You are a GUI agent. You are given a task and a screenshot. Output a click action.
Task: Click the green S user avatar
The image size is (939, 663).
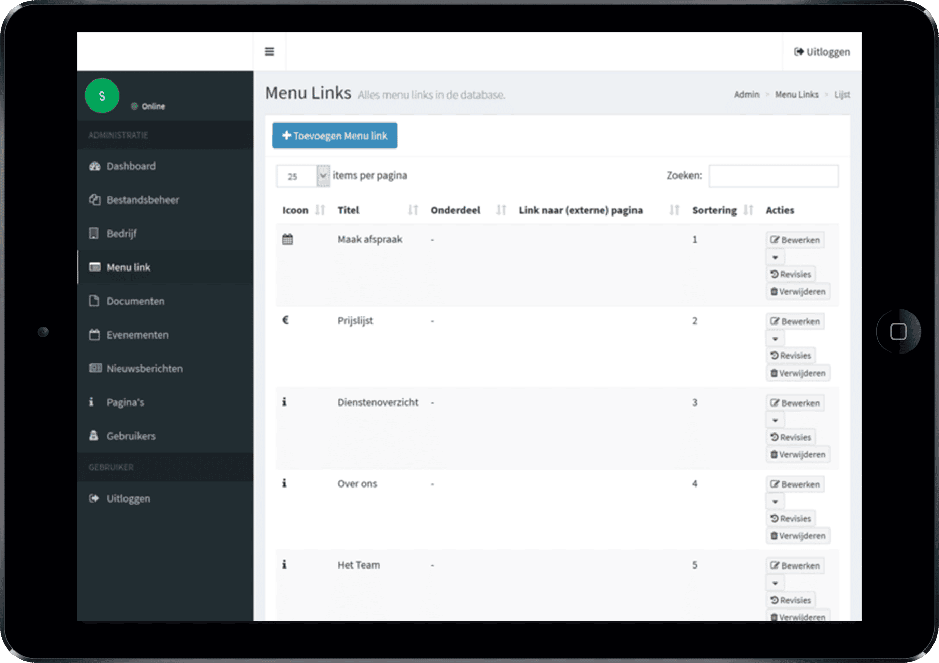point(102,96)
